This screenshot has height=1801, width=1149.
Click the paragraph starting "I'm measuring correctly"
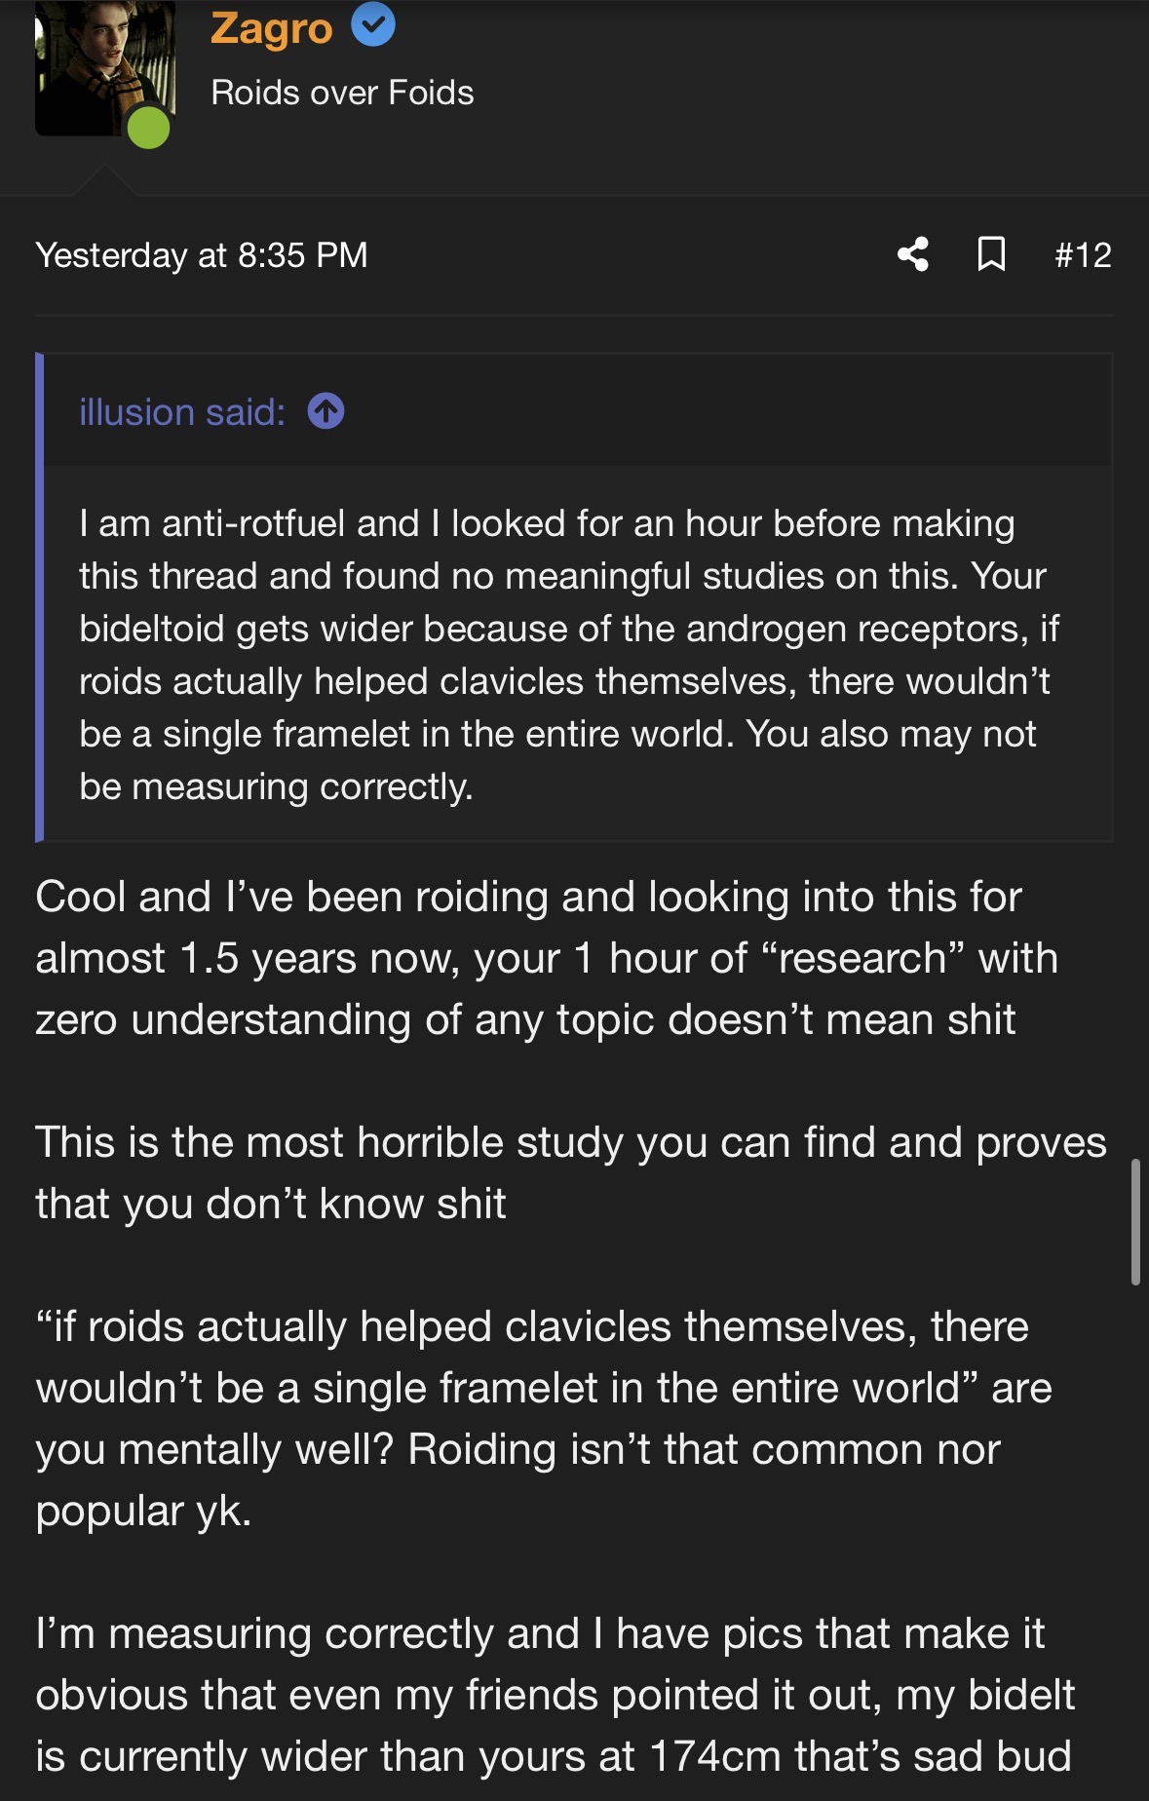[554, 1695]
